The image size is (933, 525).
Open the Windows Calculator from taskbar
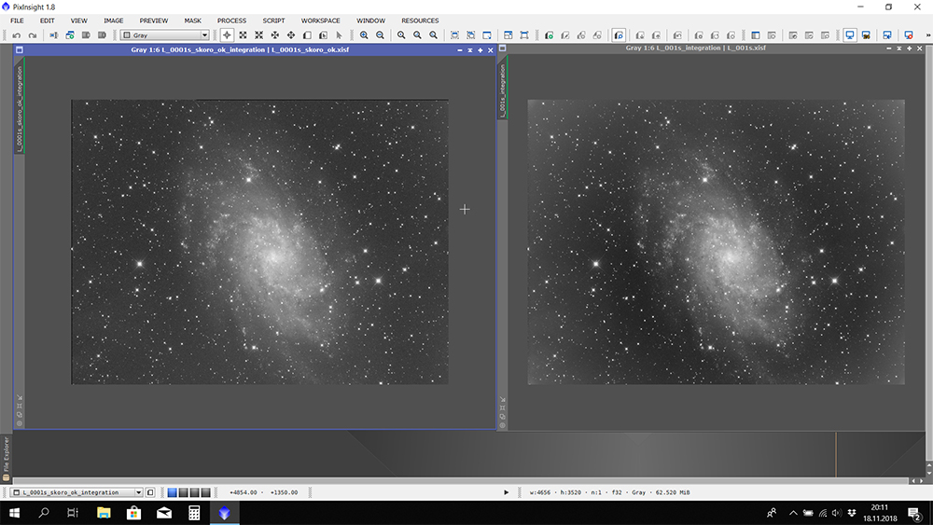tap(194, 513)
